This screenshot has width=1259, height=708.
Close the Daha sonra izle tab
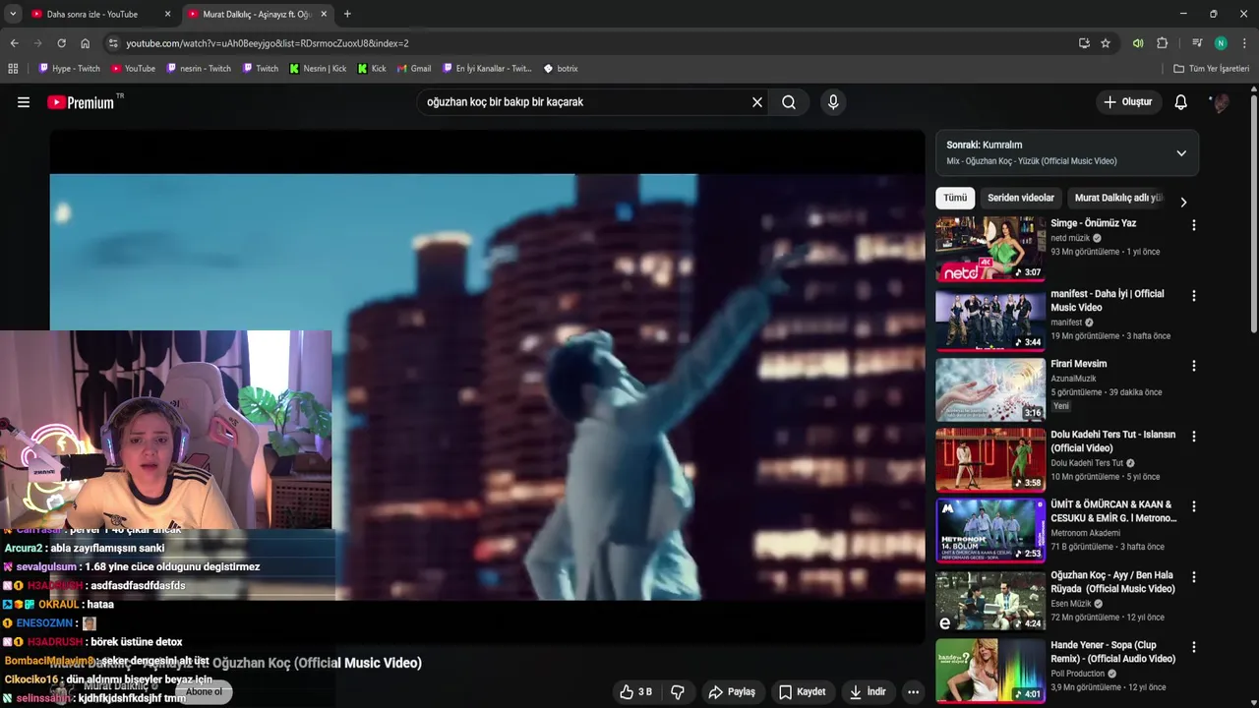coord(167,14)
